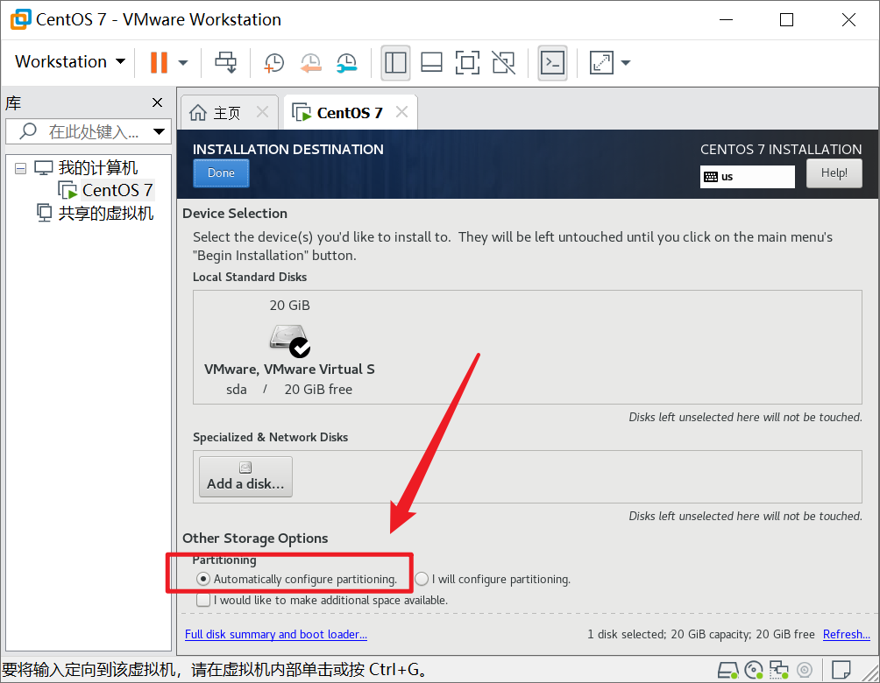The width and height of the screenshot is (880, 683).
Task: Click the message log status icon
Action: coord(841,670)
